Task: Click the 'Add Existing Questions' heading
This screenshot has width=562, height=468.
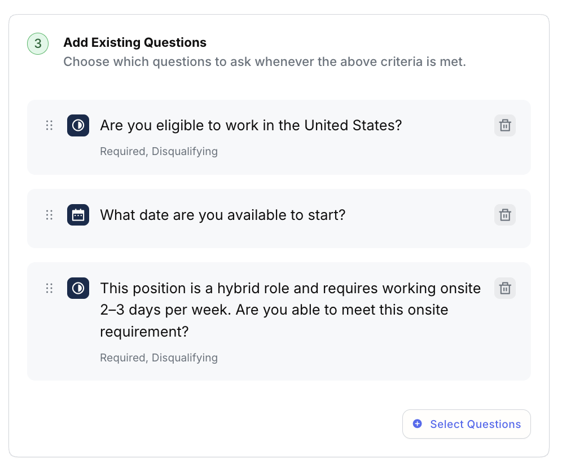Action: (135, 42)
